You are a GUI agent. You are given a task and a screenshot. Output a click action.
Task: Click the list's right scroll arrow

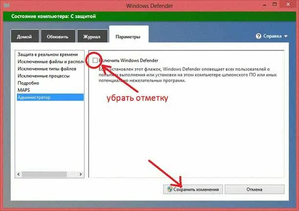click(81, 174)
